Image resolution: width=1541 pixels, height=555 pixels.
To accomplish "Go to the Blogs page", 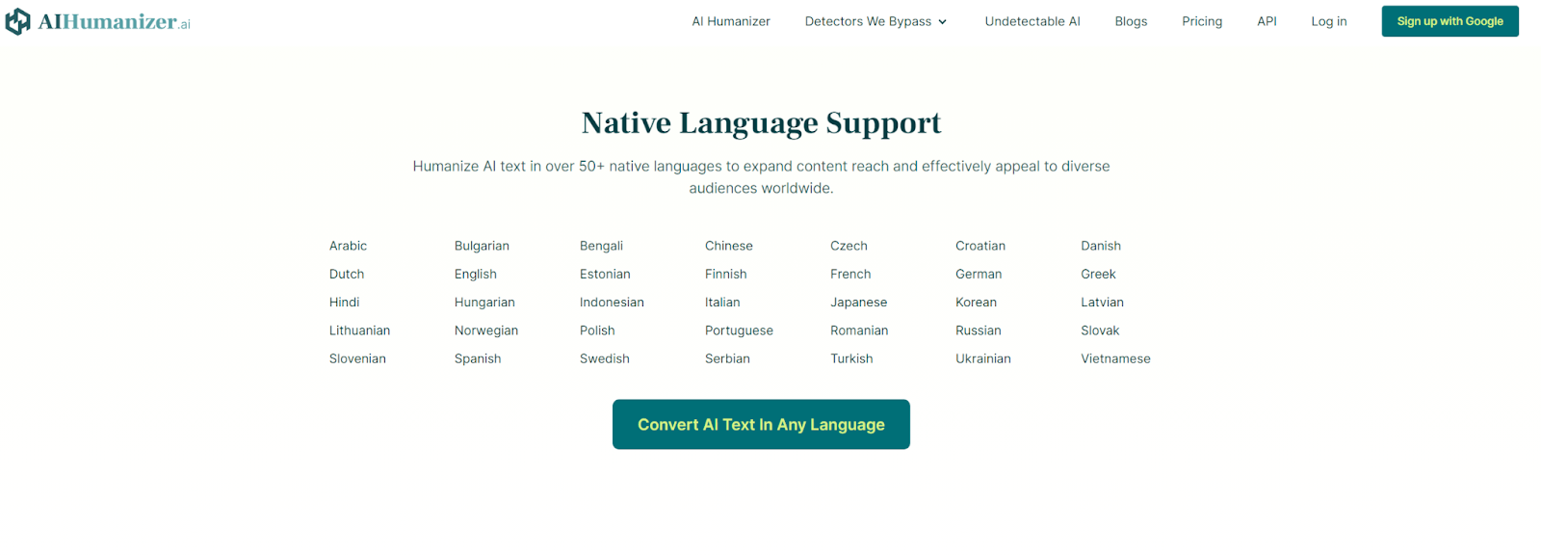I will tap(1131, 21).
